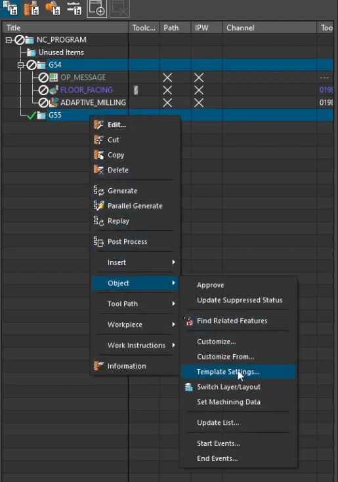Click the Unused Items folder icon

tap(31, 52)
